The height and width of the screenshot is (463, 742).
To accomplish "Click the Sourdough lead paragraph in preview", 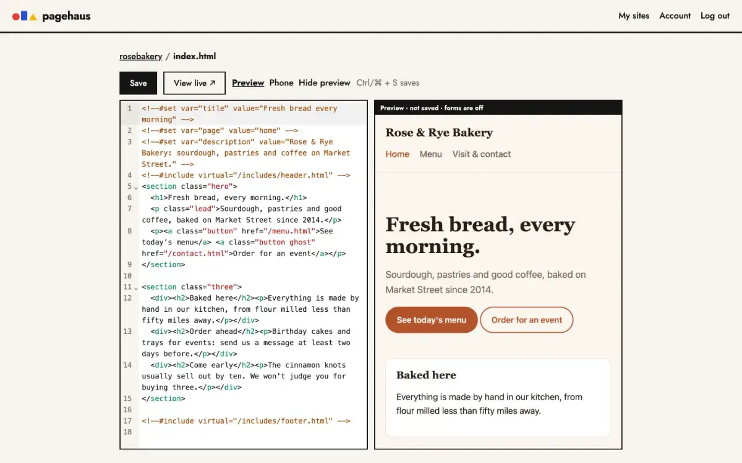I will (x=485, y=282).
